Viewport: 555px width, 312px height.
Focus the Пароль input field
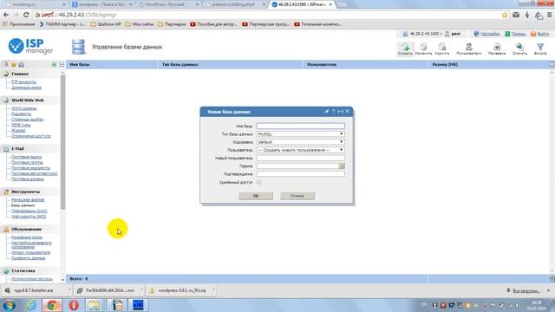coord(297,166)
